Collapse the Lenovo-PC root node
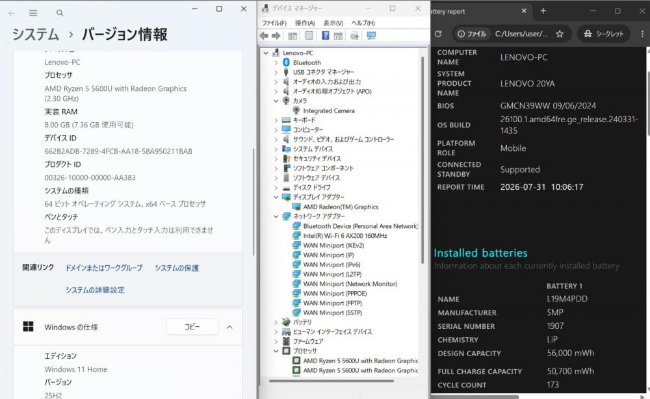Viewport: 650px width, 399px height. pos(266,53)
